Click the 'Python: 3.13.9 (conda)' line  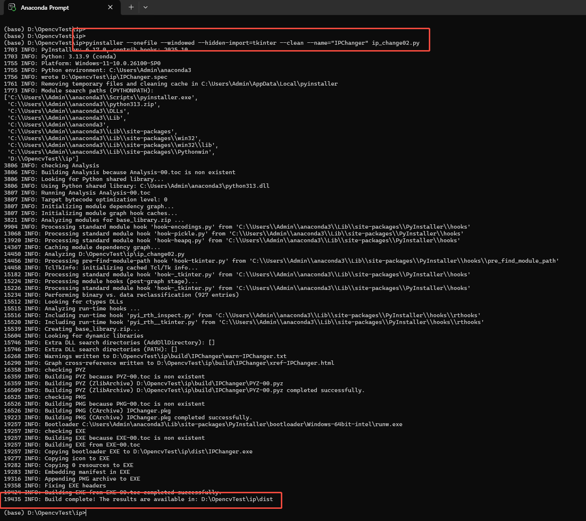(60, 56)
